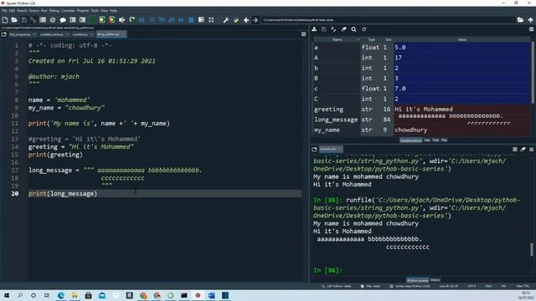The image size is (536, 301).
Task: Click the Stop debugging square icon
Action: pos(191,20)
